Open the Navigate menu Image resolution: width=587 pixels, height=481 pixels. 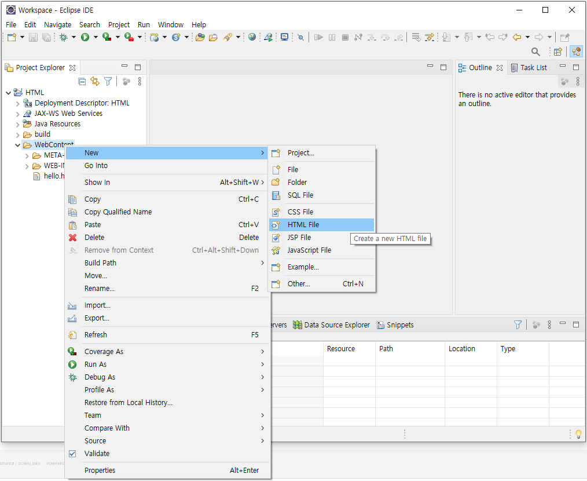tap(58, 25)
